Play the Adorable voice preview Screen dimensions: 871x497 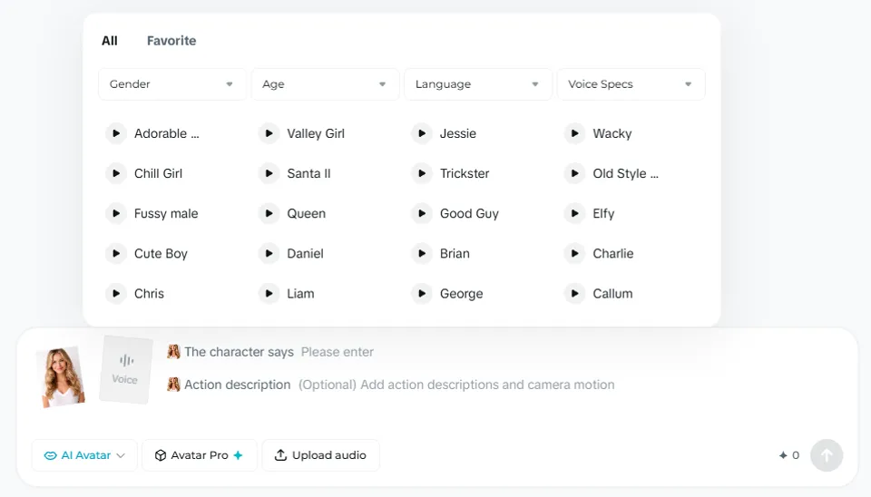pyautogui.click(x=116, y=133)
